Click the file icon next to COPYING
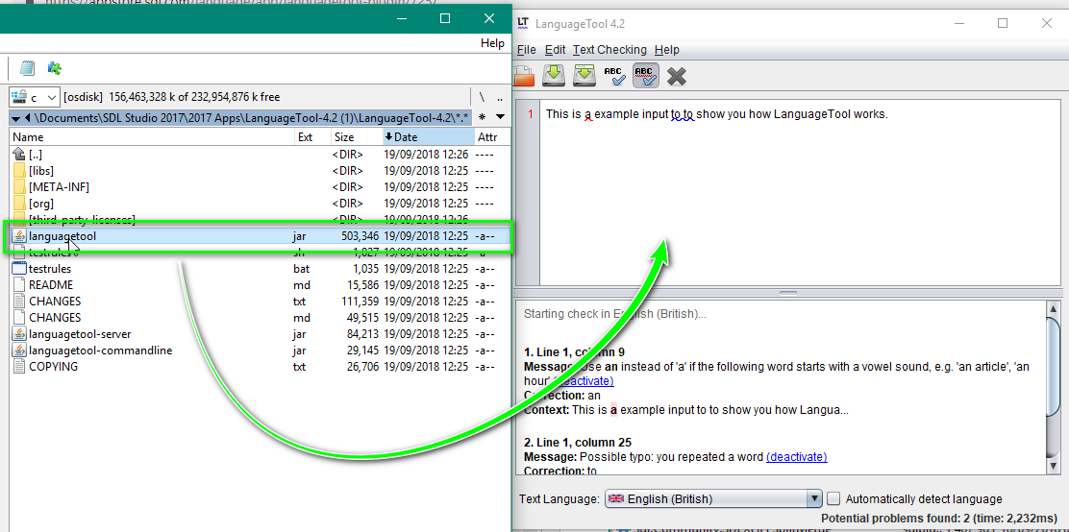 (x=19, y=367)
